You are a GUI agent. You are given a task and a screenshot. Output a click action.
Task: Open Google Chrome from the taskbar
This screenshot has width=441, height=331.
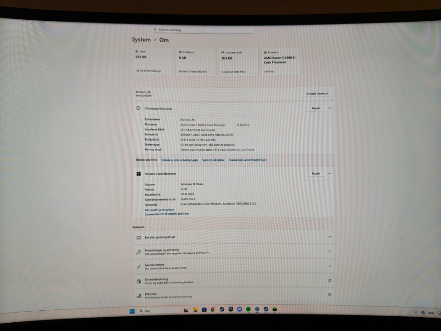(213, 309)
